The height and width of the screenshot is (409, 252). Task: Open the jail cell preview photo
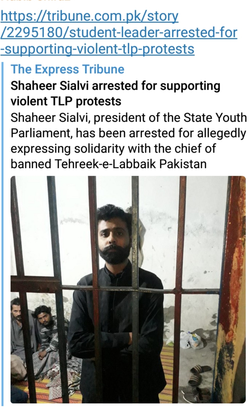click(x=128, y=289)
